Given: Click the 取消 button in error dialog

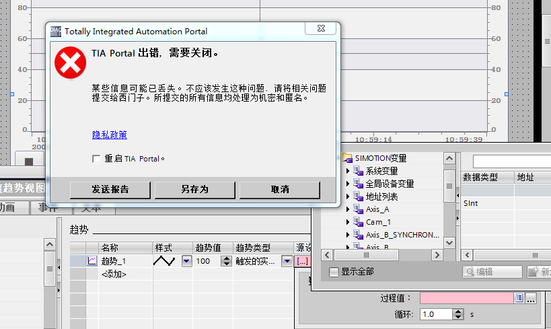Looking at the screenshot, I should [x=280, y=190].
